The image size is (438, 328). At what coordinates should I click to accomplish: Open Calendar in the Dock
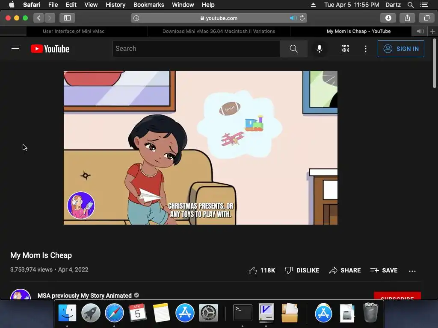point(137,313)
